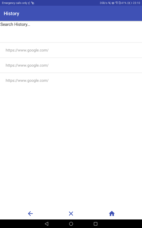
Task: Open the third google.com history entry
Action: [x=71, y=80]
